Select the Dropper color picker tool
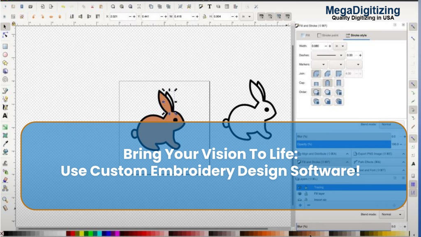 pyautogui.click(x=5, y=144)
